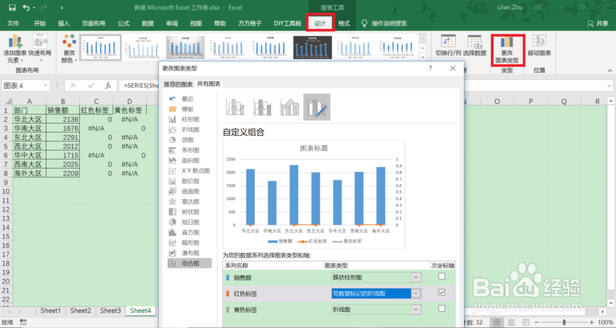Select clustered column-line on secondary axis icon
This screenshot has width=616, height=328.
tap(263, 106)
